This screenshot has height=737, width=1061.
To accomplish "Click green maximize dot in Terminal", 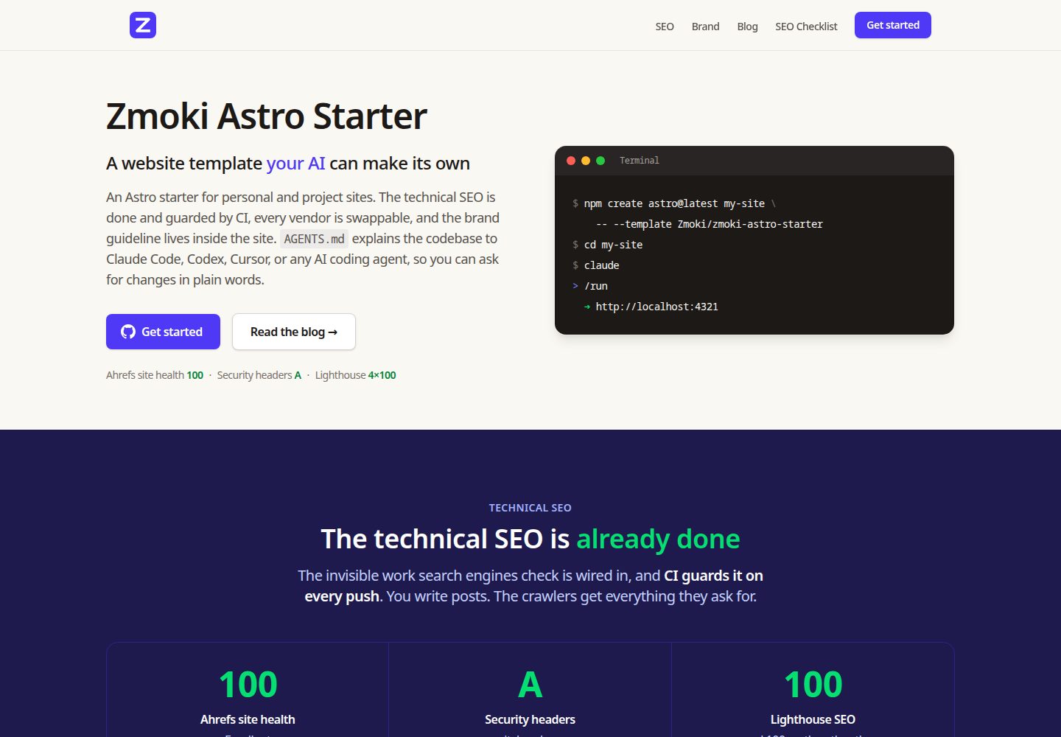I will point(600,161).
